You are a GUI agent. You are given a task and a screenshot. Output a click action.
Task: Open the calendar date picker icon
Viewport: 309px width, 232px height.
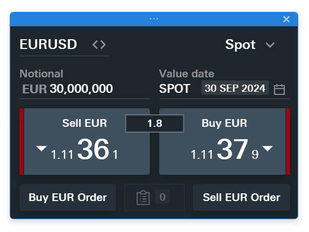(x=279, y=89)
